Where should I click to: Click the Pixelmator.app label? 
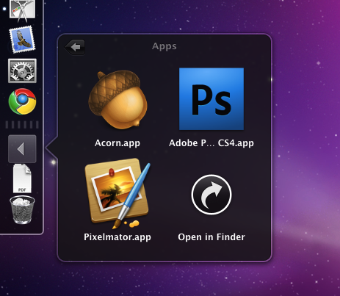[x=117, y=237]
